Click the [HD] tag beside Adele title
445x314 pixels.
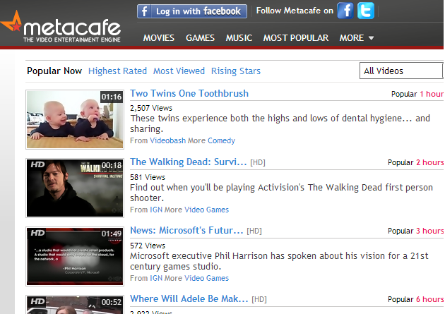[x=259, y=300]
